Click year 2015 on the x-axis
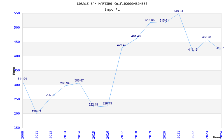Viewport: 224px width, 140px height. (94, 134)
